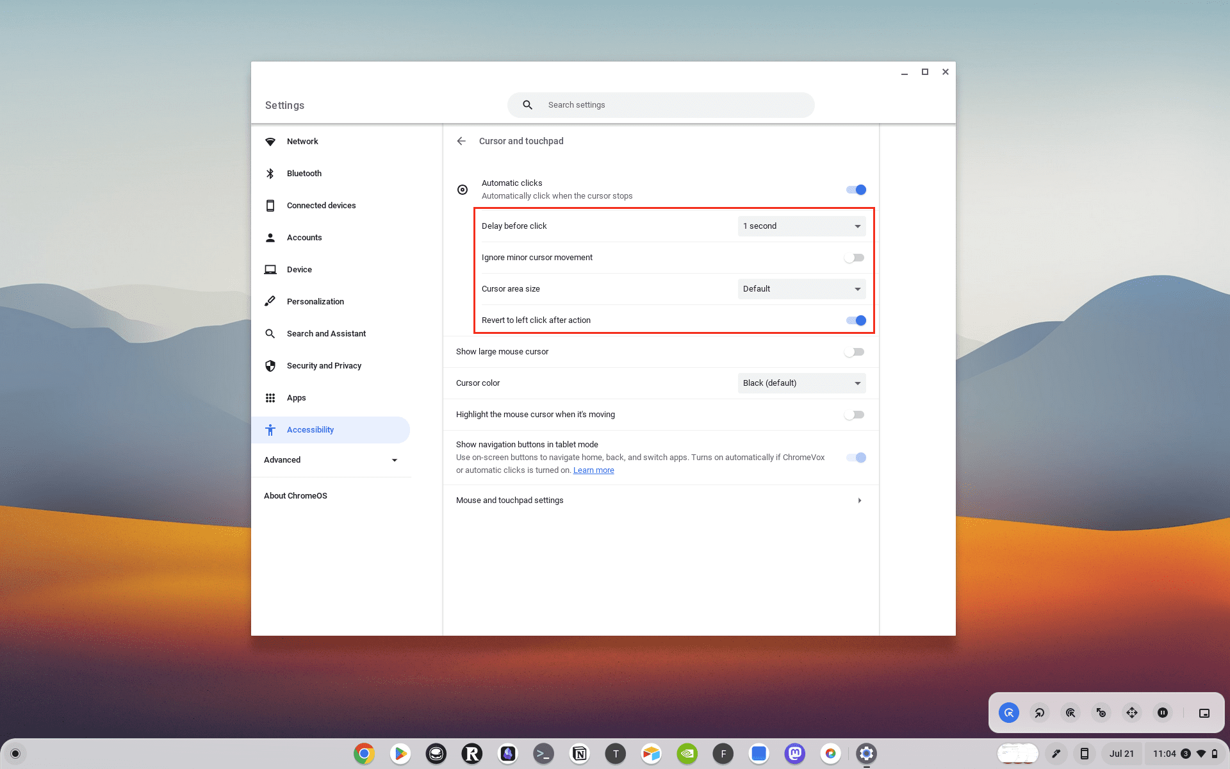Image resolution: width=1230 pixels, height=769 pixels.
Task: Open the Security and Privacy section
Action: click(324, 365)
